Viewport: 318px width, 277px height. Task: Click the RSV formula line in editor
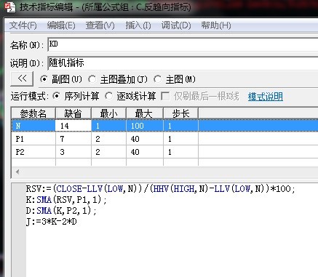[x=160, y=188]
